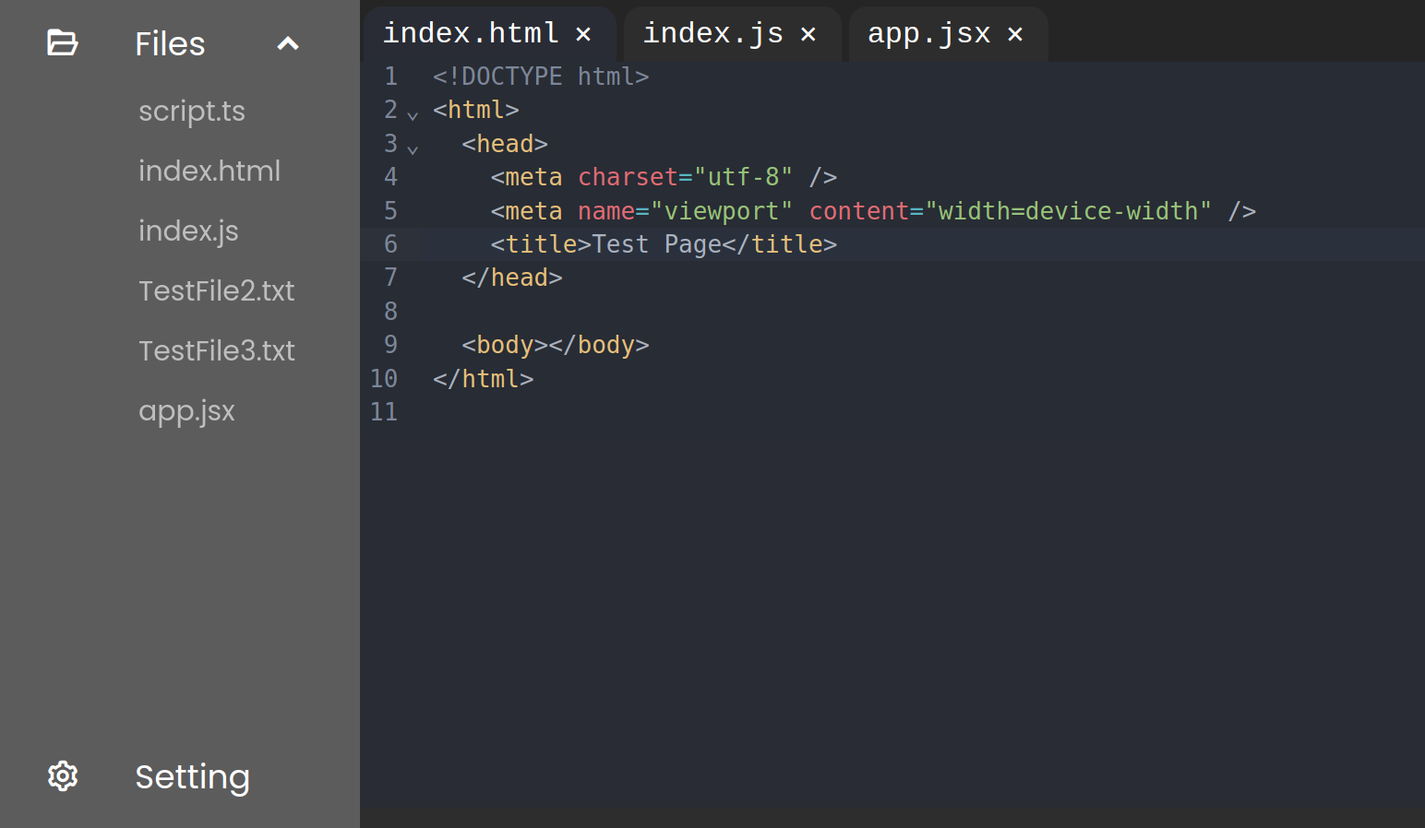1425x828 pixels.
Task: Close the index.js tab
Action: coord(808,34)
